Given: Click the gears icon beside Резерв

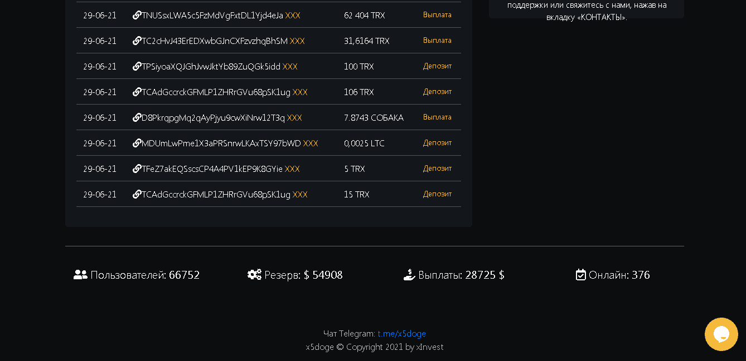Looking at the screenshot, I should tap(254, 275).
